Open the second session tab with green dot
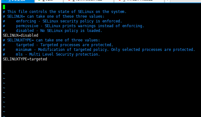 click(49, 1)
